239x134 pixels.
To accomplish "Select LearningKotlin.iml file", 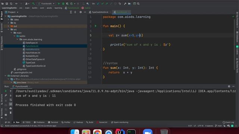I will (22, 73).
